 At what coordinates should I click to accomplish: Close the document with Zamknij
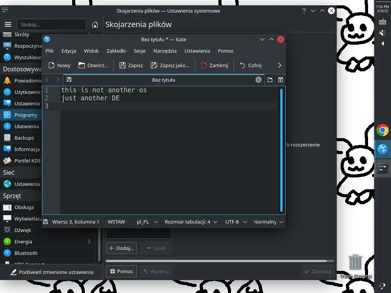pyautogui.click(x=215, y=65)
